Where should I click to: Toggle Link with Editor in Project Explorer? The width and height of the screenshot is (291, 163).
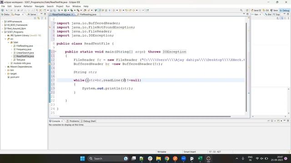pyautogui.click(x=38, y=18)
